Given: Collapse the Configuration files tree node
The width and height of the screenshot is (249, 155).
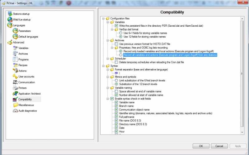Looking at the screenshot, I should (x=103, y=19).
